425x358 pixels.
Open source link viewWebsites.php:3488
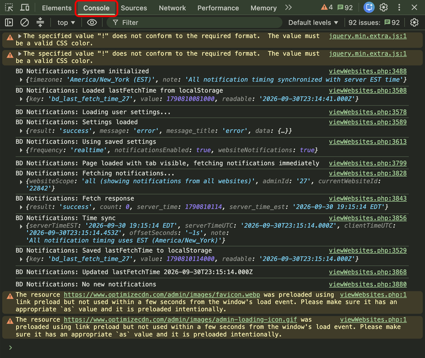(368, 71)
